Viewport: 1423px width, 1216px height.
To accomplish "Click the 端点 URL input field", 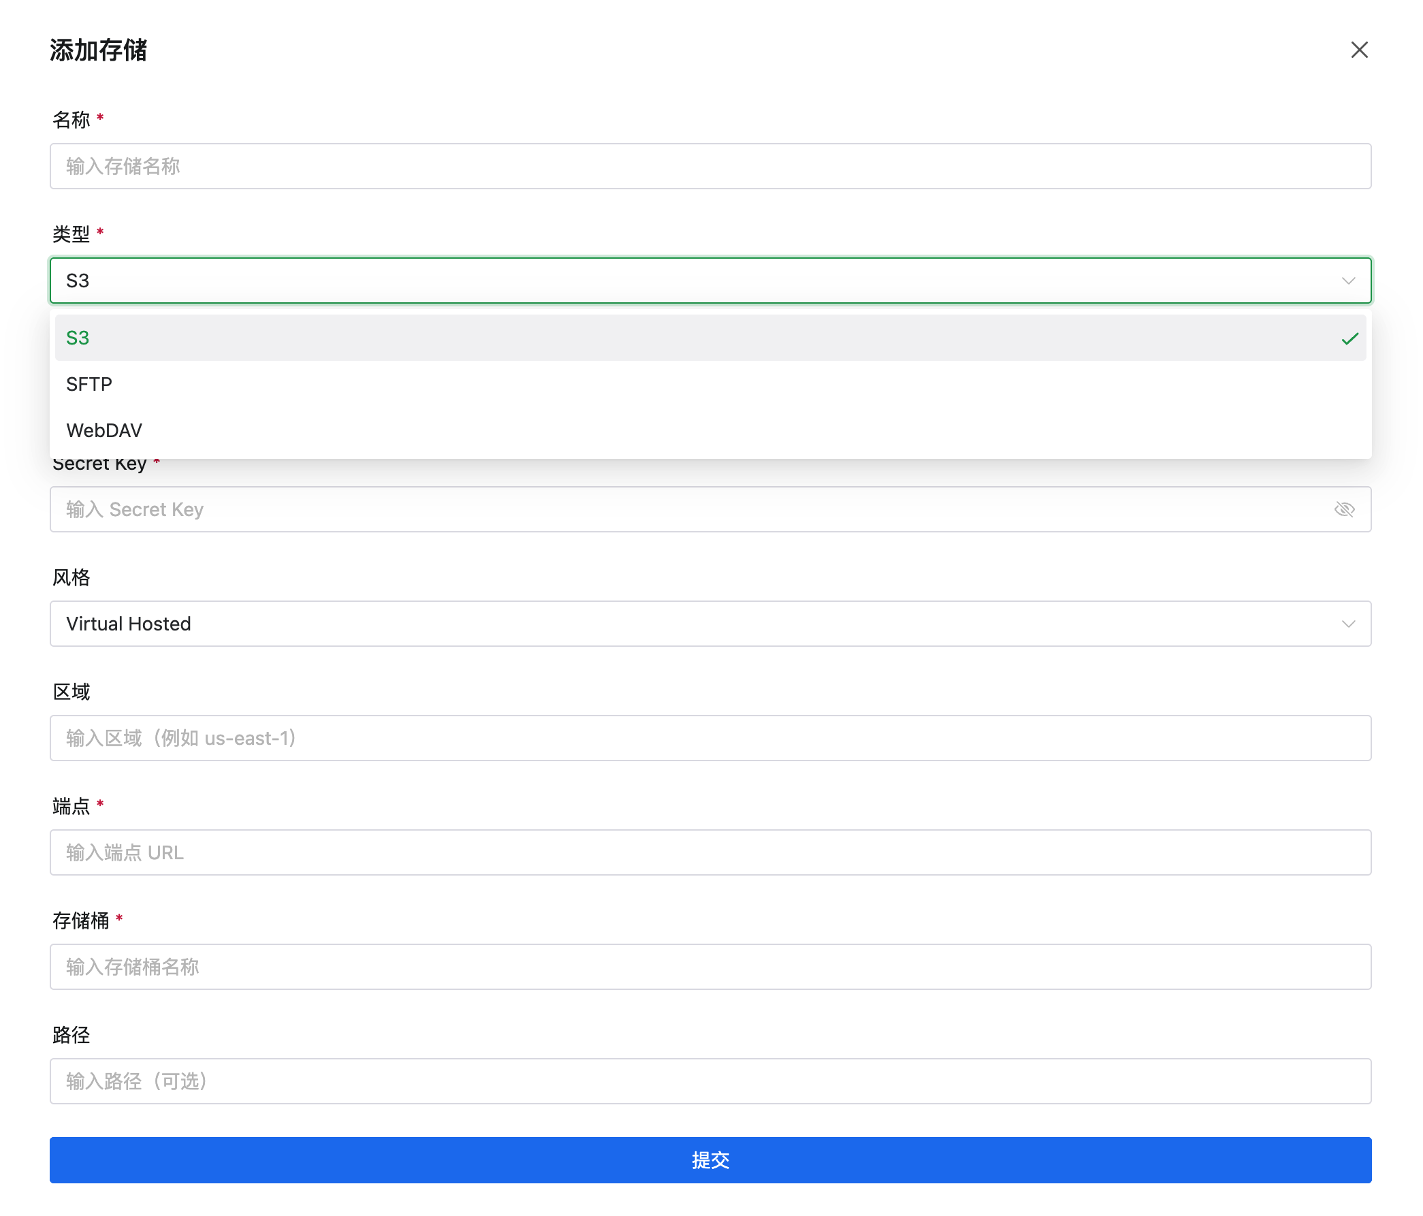I will 710,853.
